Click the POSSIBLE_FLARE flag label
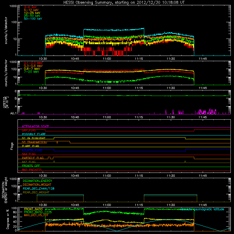234x234 pixels. [34, 134]
